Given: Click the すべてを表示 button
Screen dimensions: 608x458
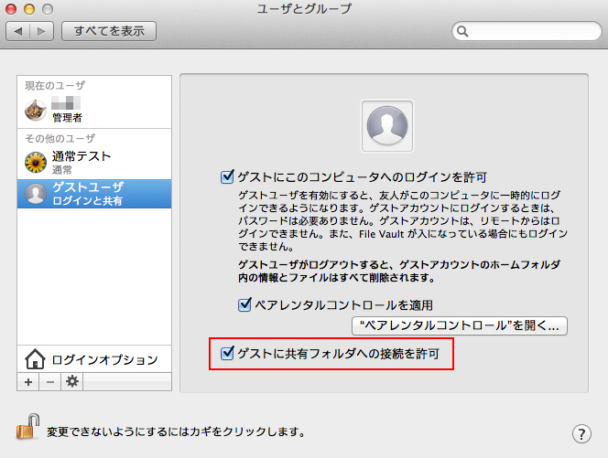Looking at the screenshot, I should 109,31.
